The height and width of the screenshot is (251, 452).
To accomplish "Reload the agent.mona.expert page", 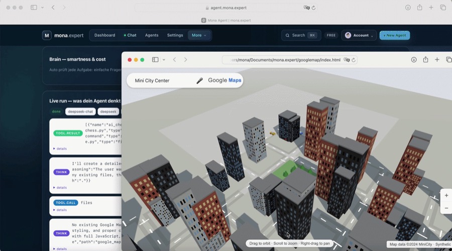I will [313, 8].
